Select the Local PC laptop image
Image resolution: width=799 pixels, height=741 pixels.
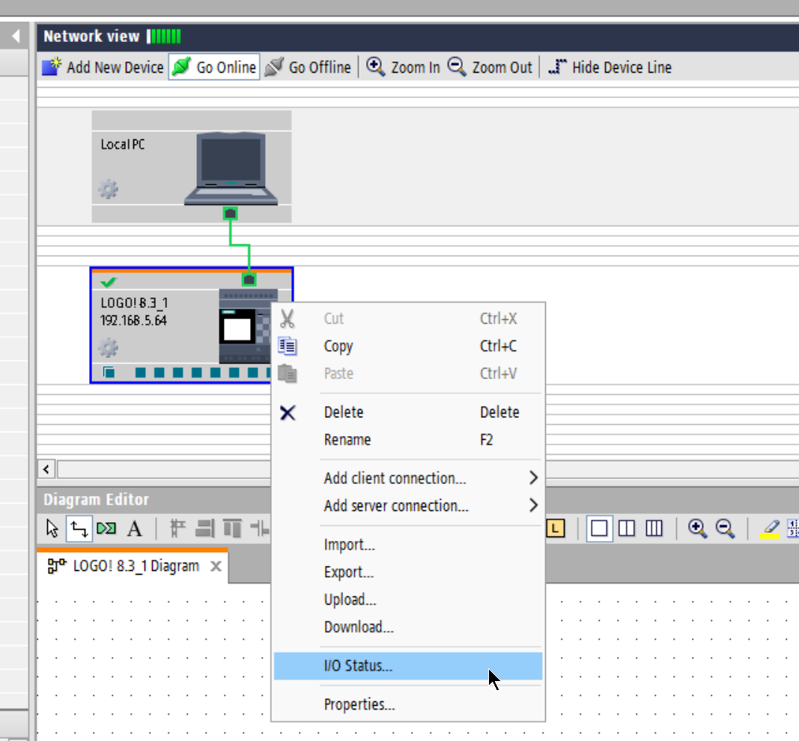click(231, 169)
